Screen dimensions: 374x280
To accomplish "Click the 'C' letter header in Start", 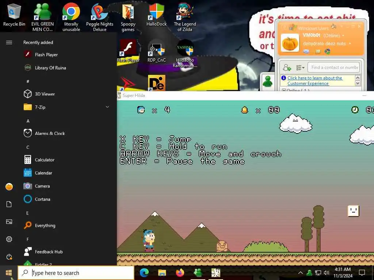I will pyautogui.click(x=28, y=147).
